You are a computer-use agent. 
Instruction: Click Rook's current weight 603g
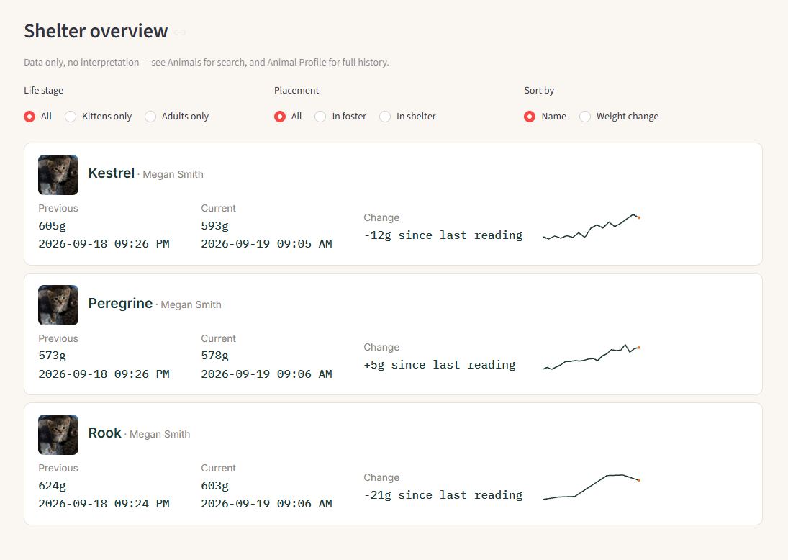click(214, 486)
